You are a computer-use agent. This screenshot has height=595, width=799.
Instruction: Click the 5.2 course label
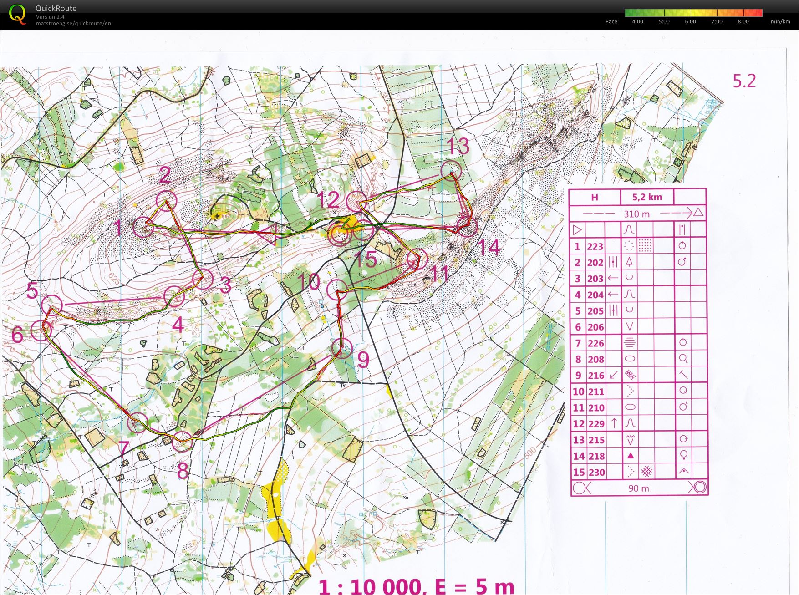(744, 81)
